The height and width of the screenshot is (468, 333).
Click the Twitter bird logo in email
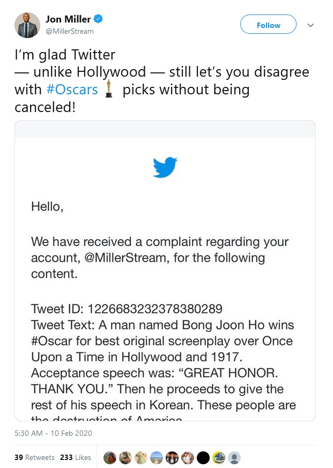tap(165, 167)
